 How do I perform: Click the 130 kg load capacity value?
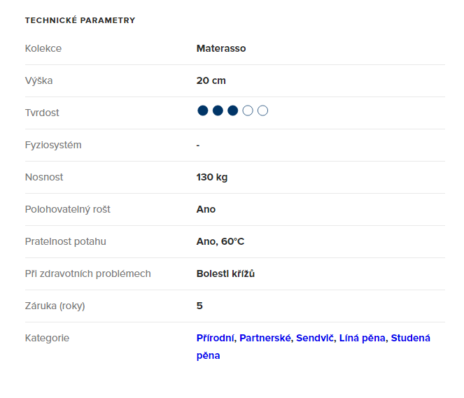(212, 177)
